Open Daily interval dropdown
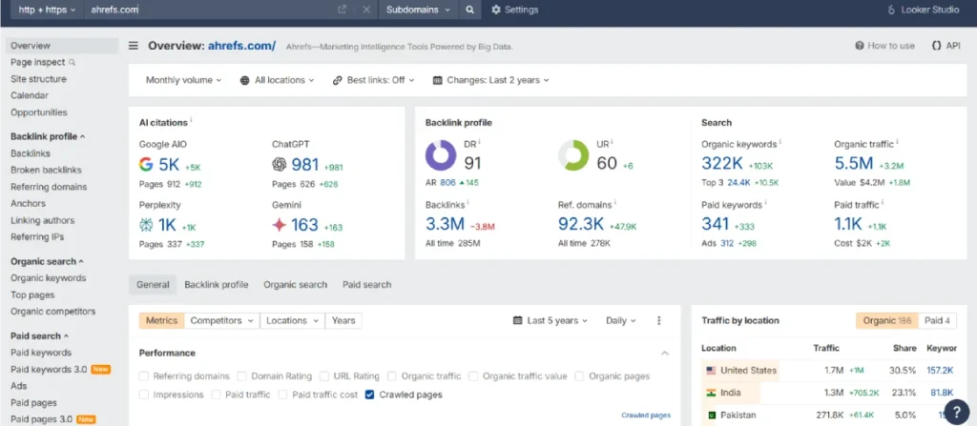The width and height of the screenshot is (977, 426). (620, 321)
